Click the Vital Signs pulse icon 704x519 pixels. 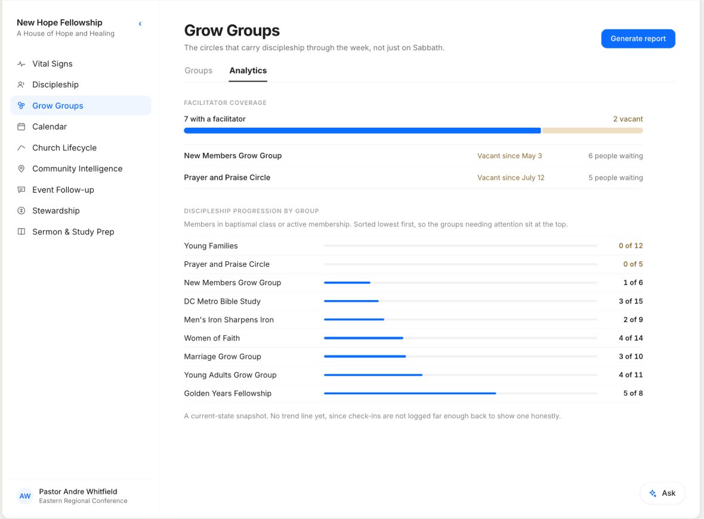(x=21, y=64)
